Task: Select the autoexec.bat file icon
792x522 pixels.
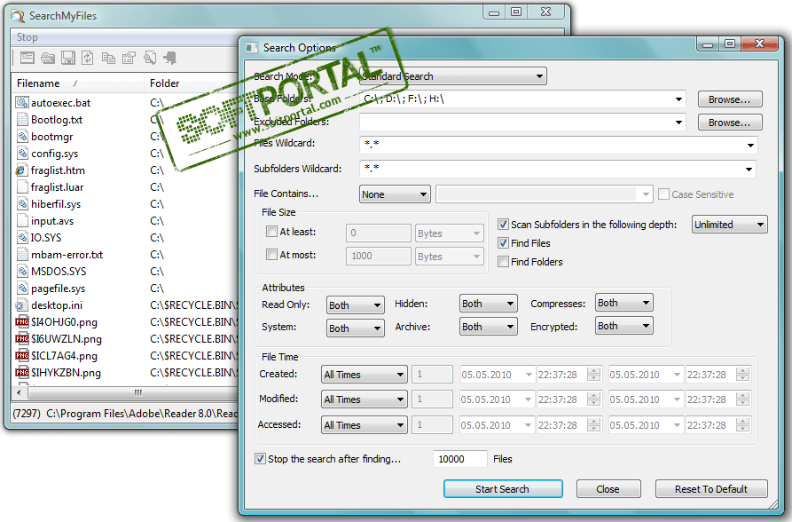Action: tap(21, 103)
